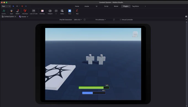Open the 1080 x 810 resolution dropdown

[x=78, y=20]
